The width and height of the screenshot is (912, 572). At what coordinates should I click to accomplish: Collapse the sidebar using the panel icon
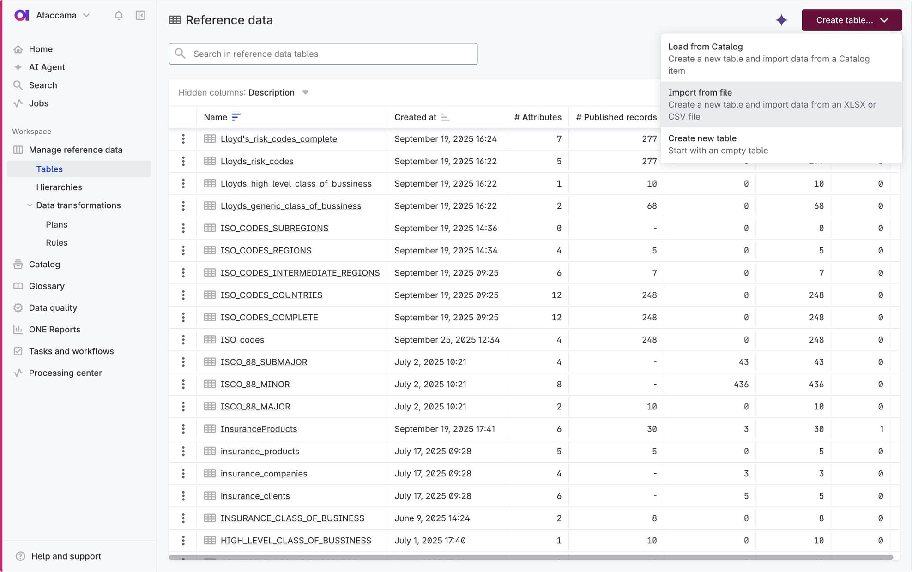pyautogui.click(x=141, y=15)
